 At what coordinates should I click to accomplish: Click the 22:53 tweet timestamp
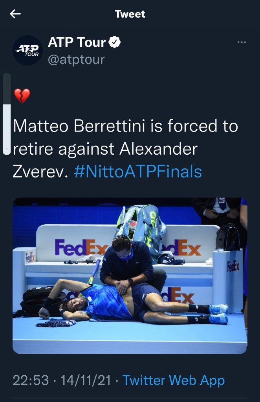pos(31,380)
